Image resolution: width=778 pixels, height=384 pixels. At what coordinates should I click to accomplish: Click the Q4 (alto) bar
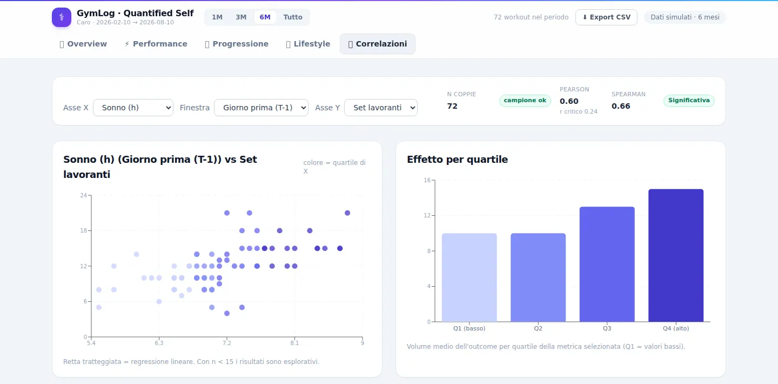676,255
